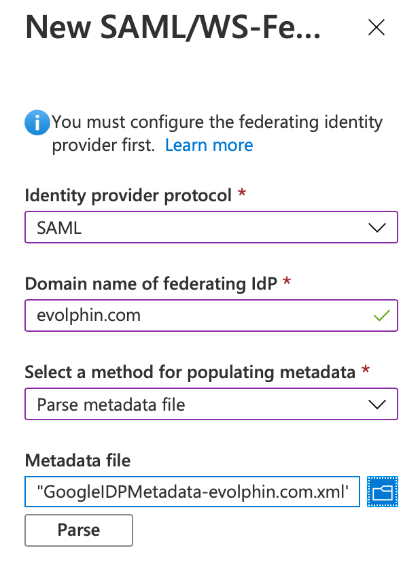Click the New SAML/WS-Fe... panel title
Screen dimensions: 420x563
coord(173,27)
